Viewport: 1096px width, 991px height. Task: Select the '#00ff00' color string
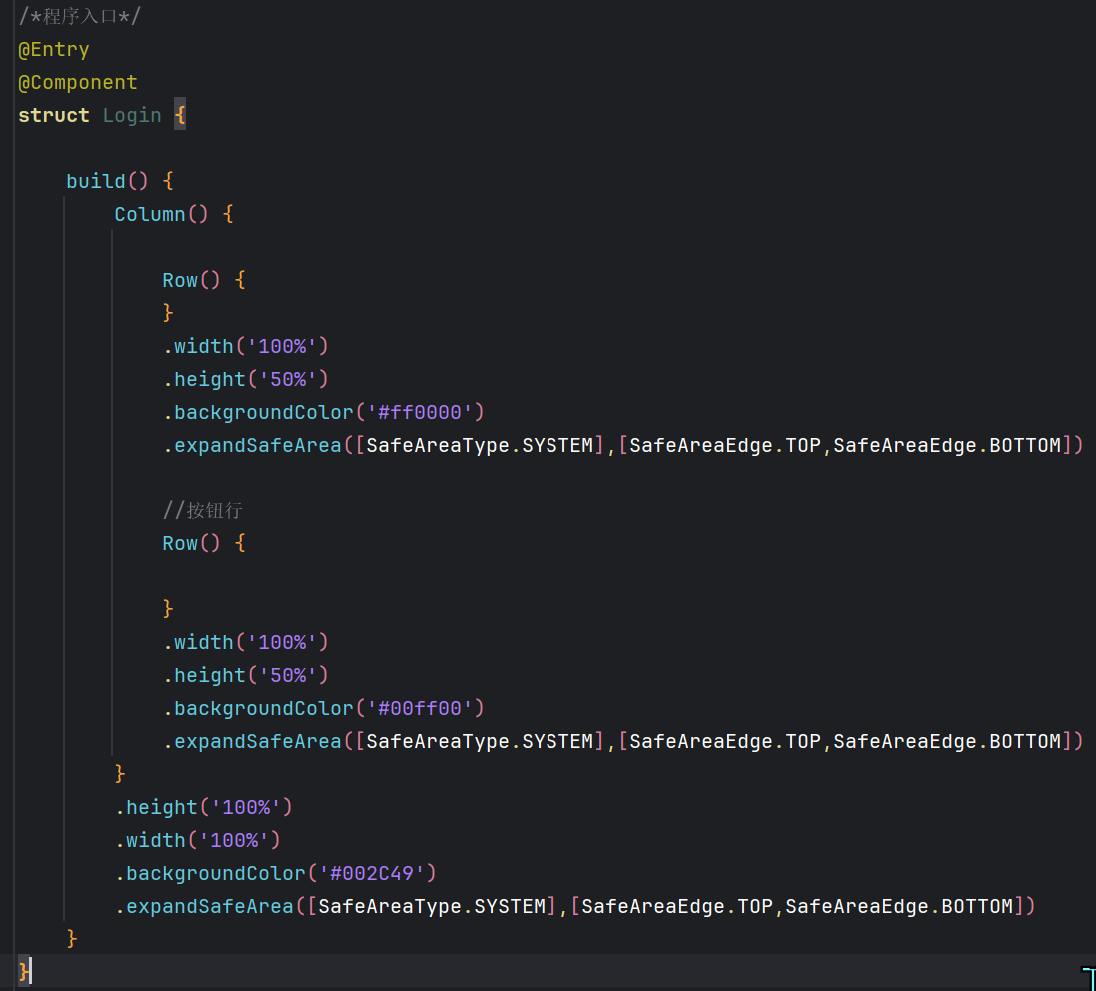tap(420, 708)
